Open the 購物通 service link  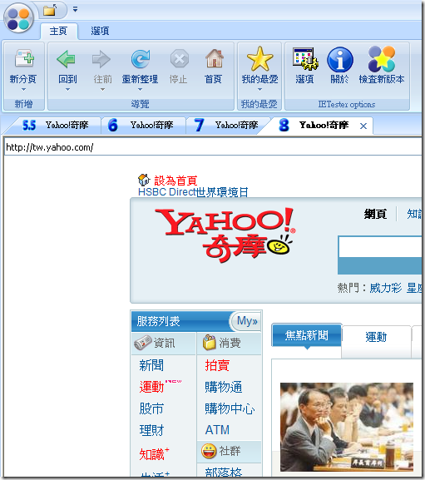click(224, 387)
